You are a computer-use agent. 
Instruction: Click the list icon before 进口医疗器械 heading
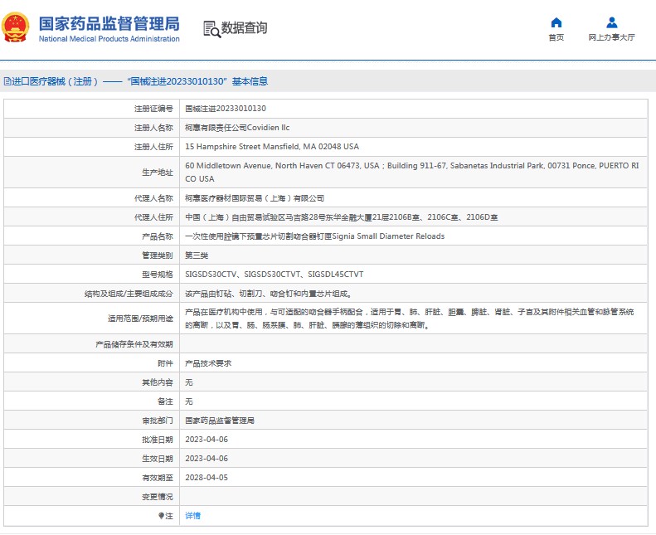pyautogui.click(x=7, y=81)
